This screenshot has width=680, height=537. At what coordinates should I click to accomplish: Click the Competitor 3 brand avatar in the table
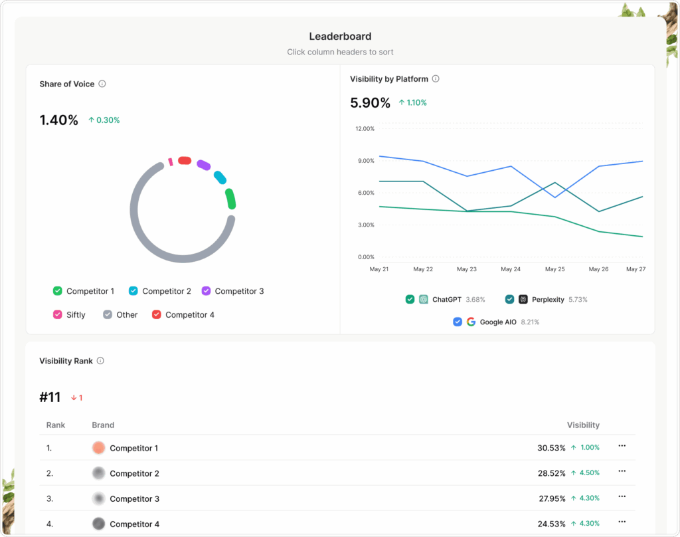pyautogui.click(x=99, y=498)
